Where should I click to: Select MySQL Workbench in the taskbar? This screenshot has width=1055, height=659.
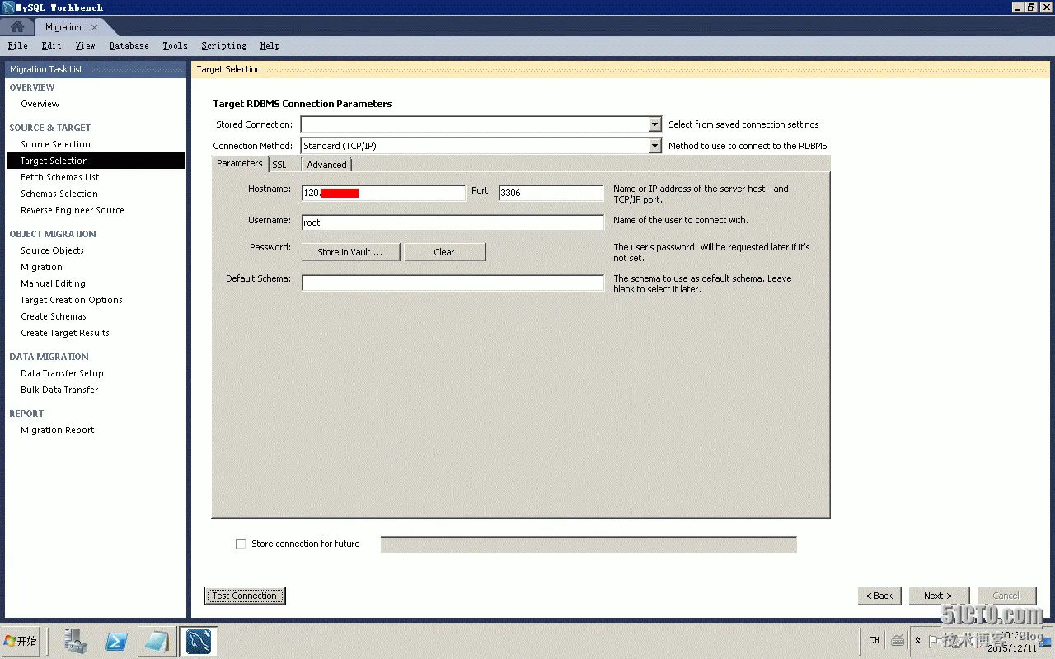point(199,641)
